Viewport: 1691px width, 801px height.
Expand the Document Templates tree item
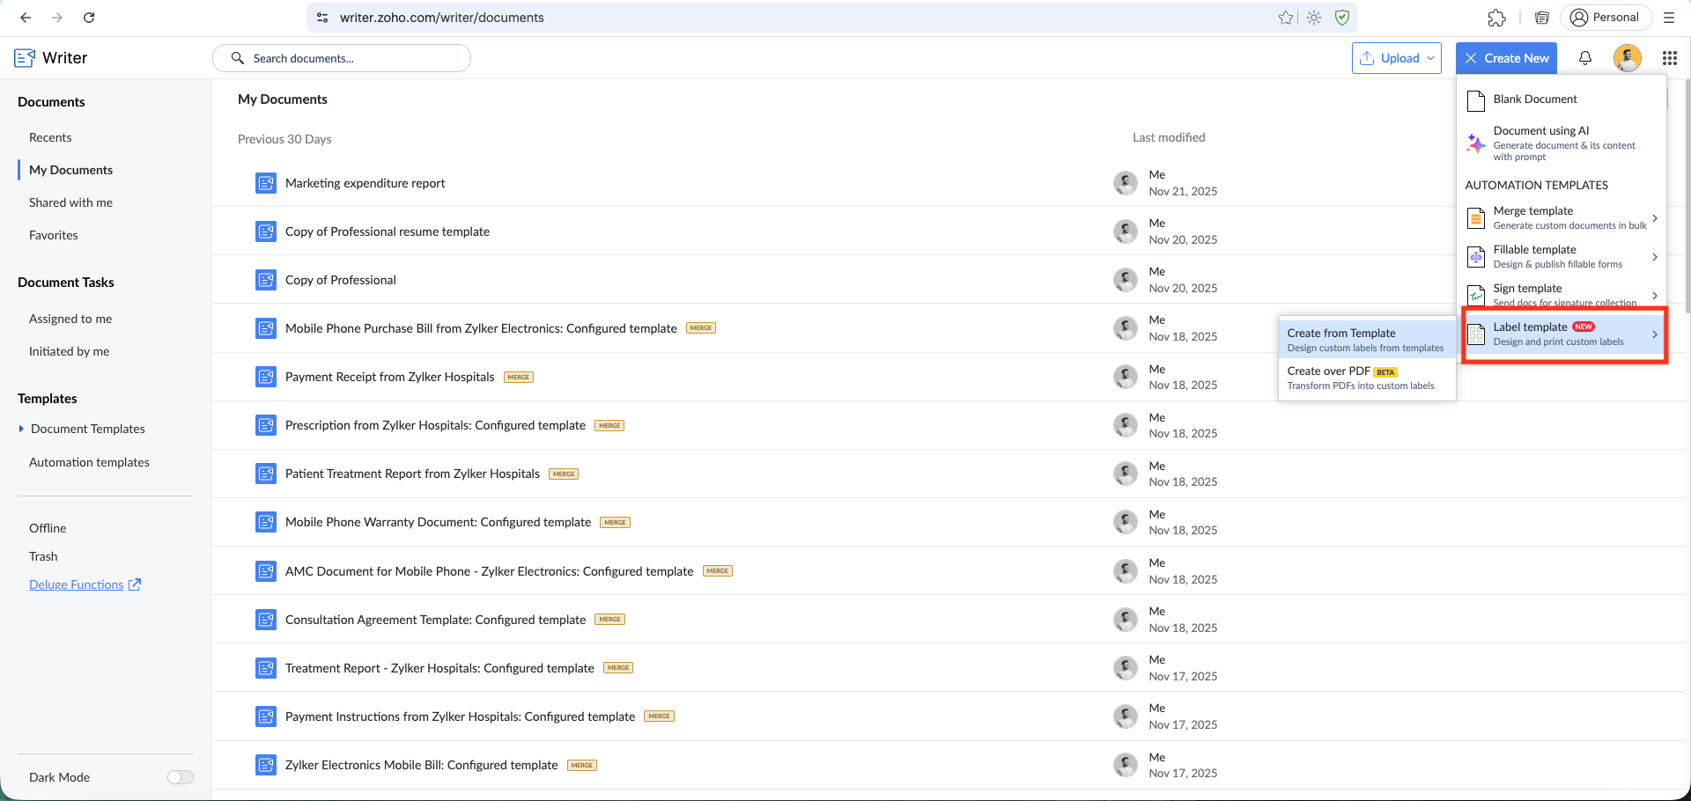(x=21, y=429)
